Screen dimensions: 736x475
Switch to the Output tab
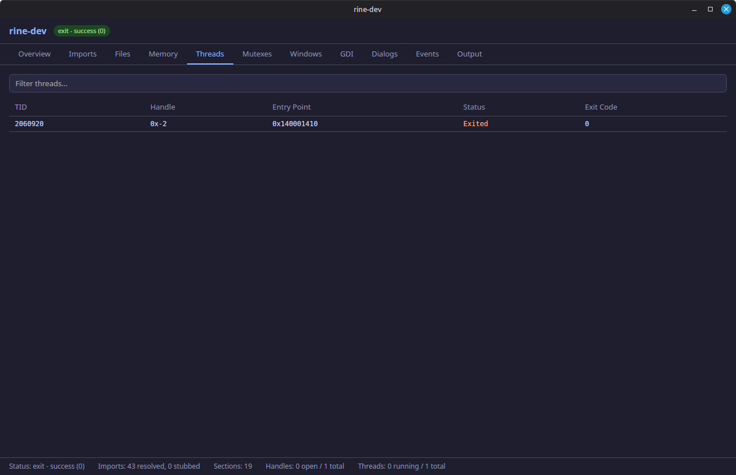click(469, 54)
